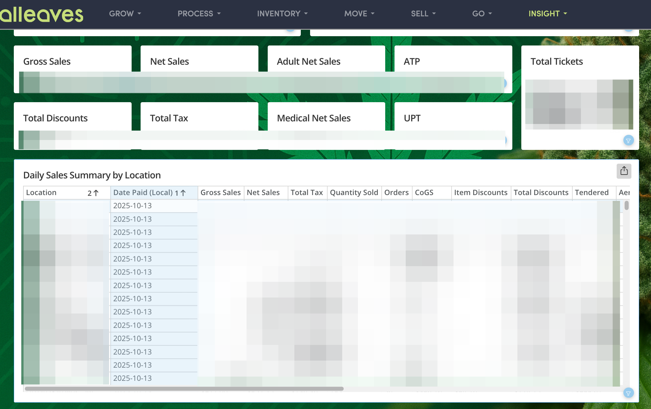Click the Net Sales column header
Screen dimensions: 651x409
(266, 192)
